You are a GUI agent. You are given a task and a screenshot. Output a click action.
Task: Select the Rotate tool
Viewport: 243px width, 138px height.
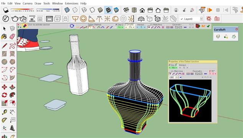[x=4, y=95]
